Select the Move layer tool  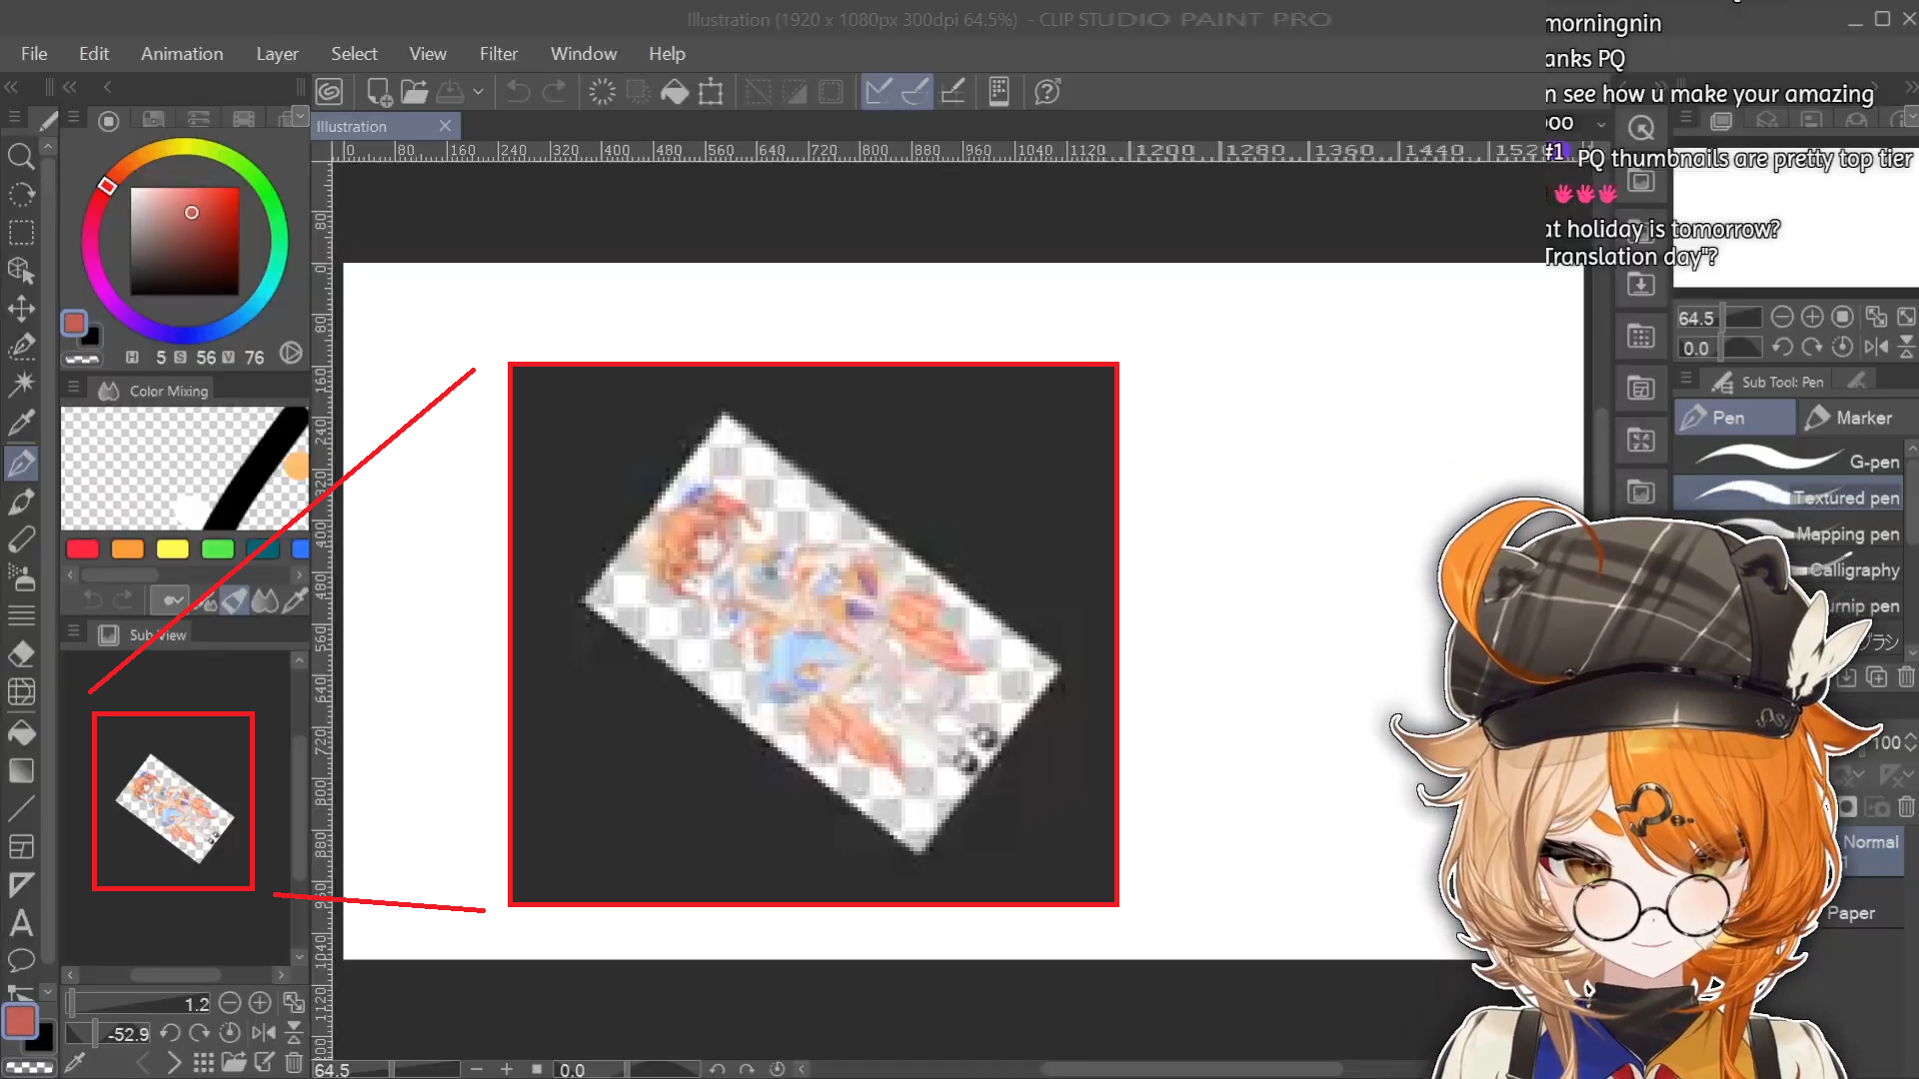21,309
